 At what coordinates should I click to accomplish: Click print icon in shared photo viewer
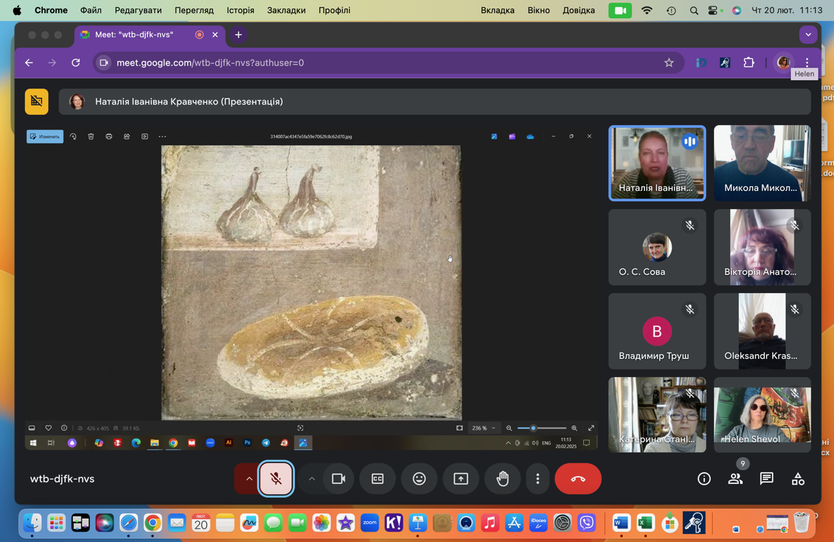click(x=109, y=136)
